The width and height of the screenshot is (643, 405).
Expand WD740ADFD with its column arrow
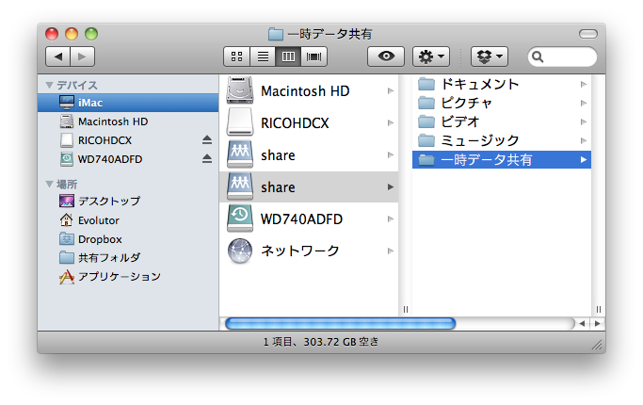click(391, 219)
